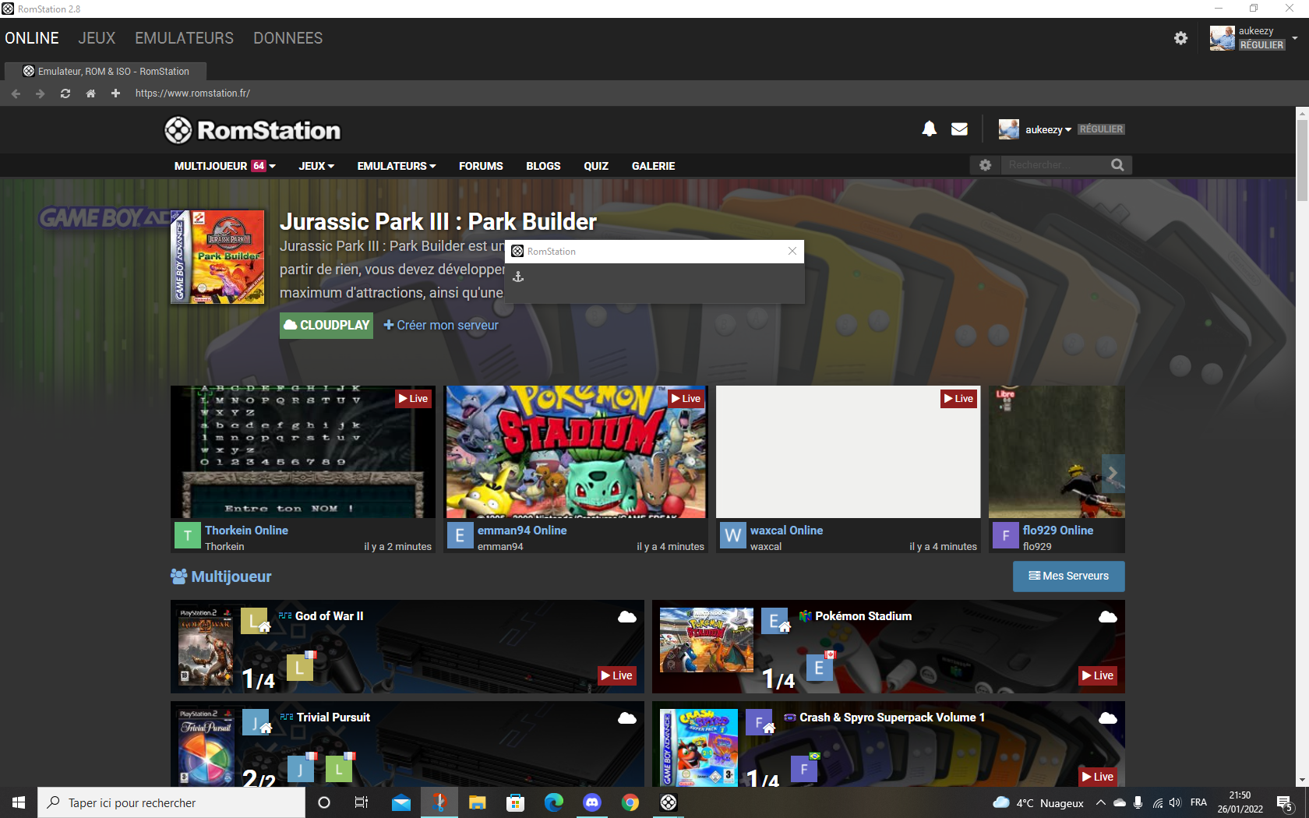Open RomStation settings gear in top bar

pos(1180,38)
